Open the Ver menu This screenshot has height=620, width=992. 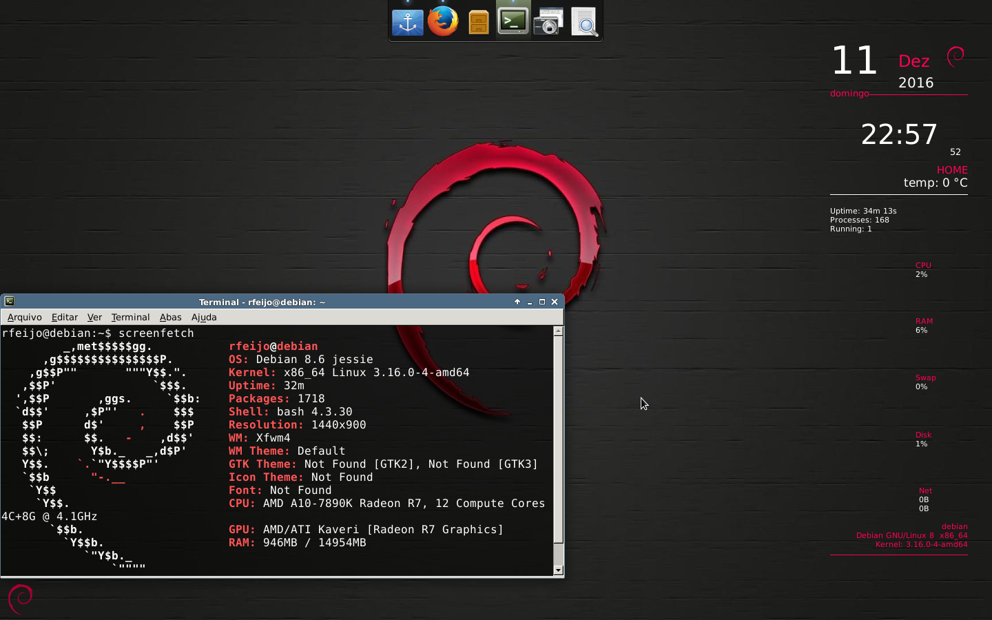94,317
